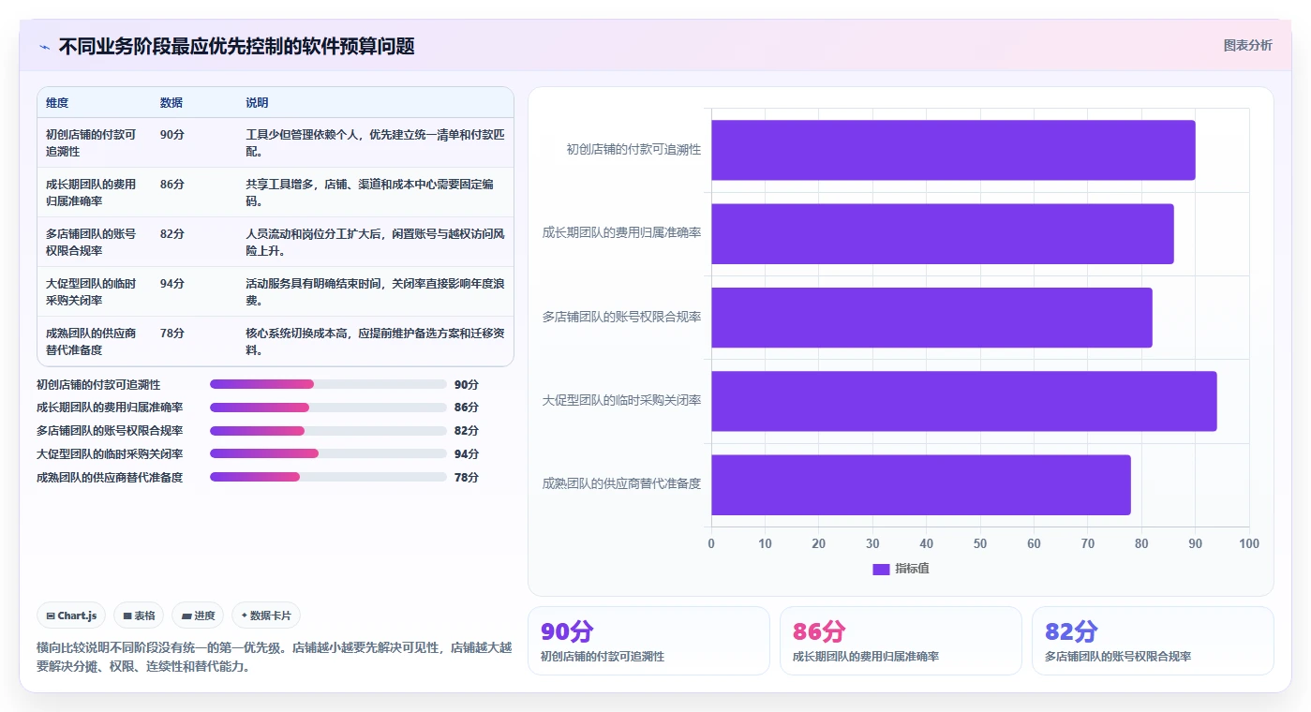Click description starting 人员流动和岗位分工扩大后
The height and width of the screenshot is (712, 1311).
tap(375, 242)
